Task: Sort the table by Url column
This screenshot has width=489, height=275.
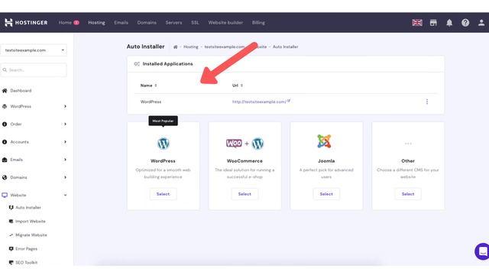Action: pos(238,86)
